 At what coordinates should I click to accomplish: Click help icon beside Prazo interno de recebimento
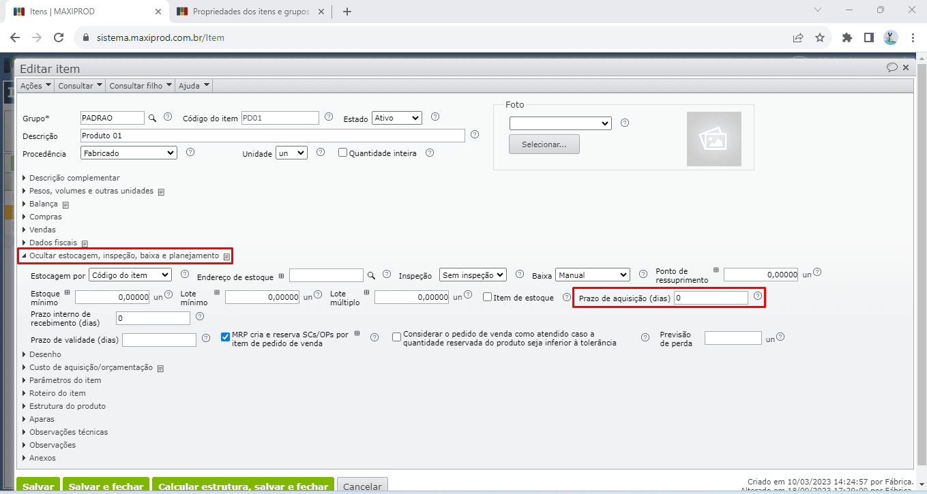point(200,316)
